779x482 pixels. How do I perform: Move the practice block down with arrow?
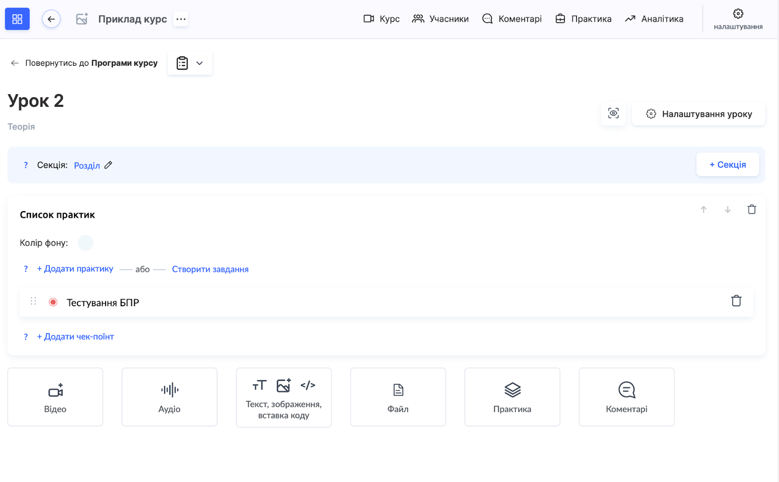[x=727, y=209]
